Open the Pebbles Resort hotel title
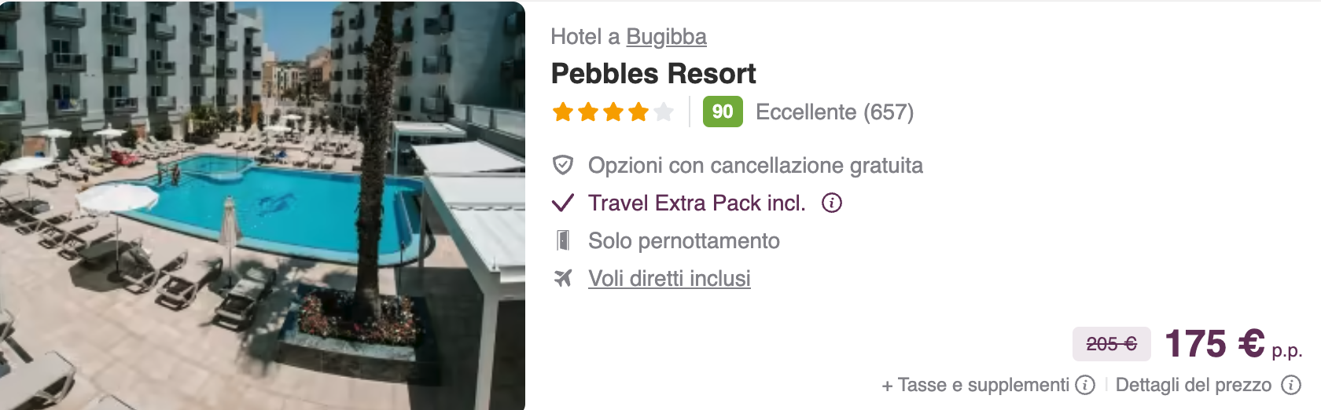Image resolution: width=1321 pixels, height=410 pixels. [653, 74]
